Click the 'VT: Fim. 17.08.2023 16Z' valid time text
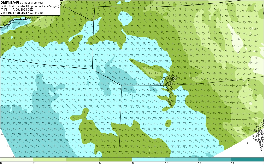The image size is (264, 165). [17, 13]
